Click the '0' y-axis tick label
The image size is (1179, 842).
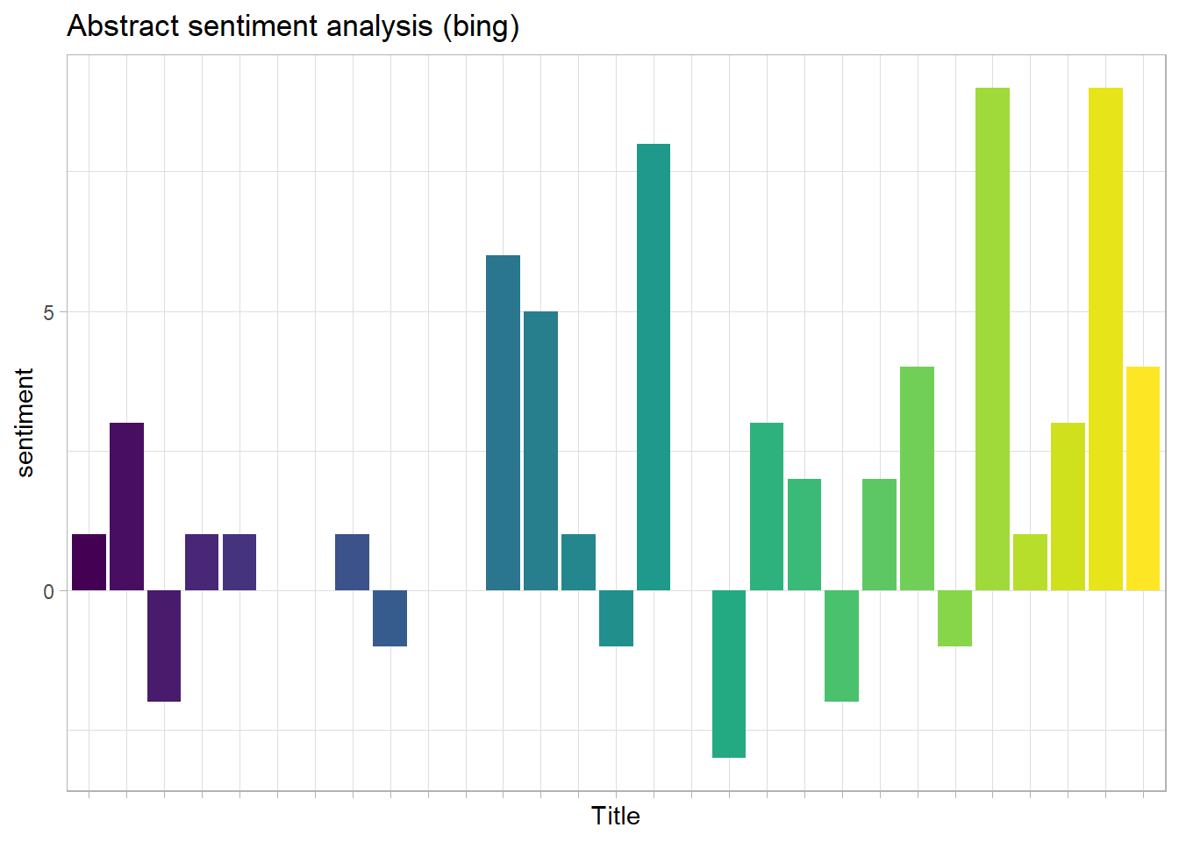pyautogui.click(x=49, y=592)
